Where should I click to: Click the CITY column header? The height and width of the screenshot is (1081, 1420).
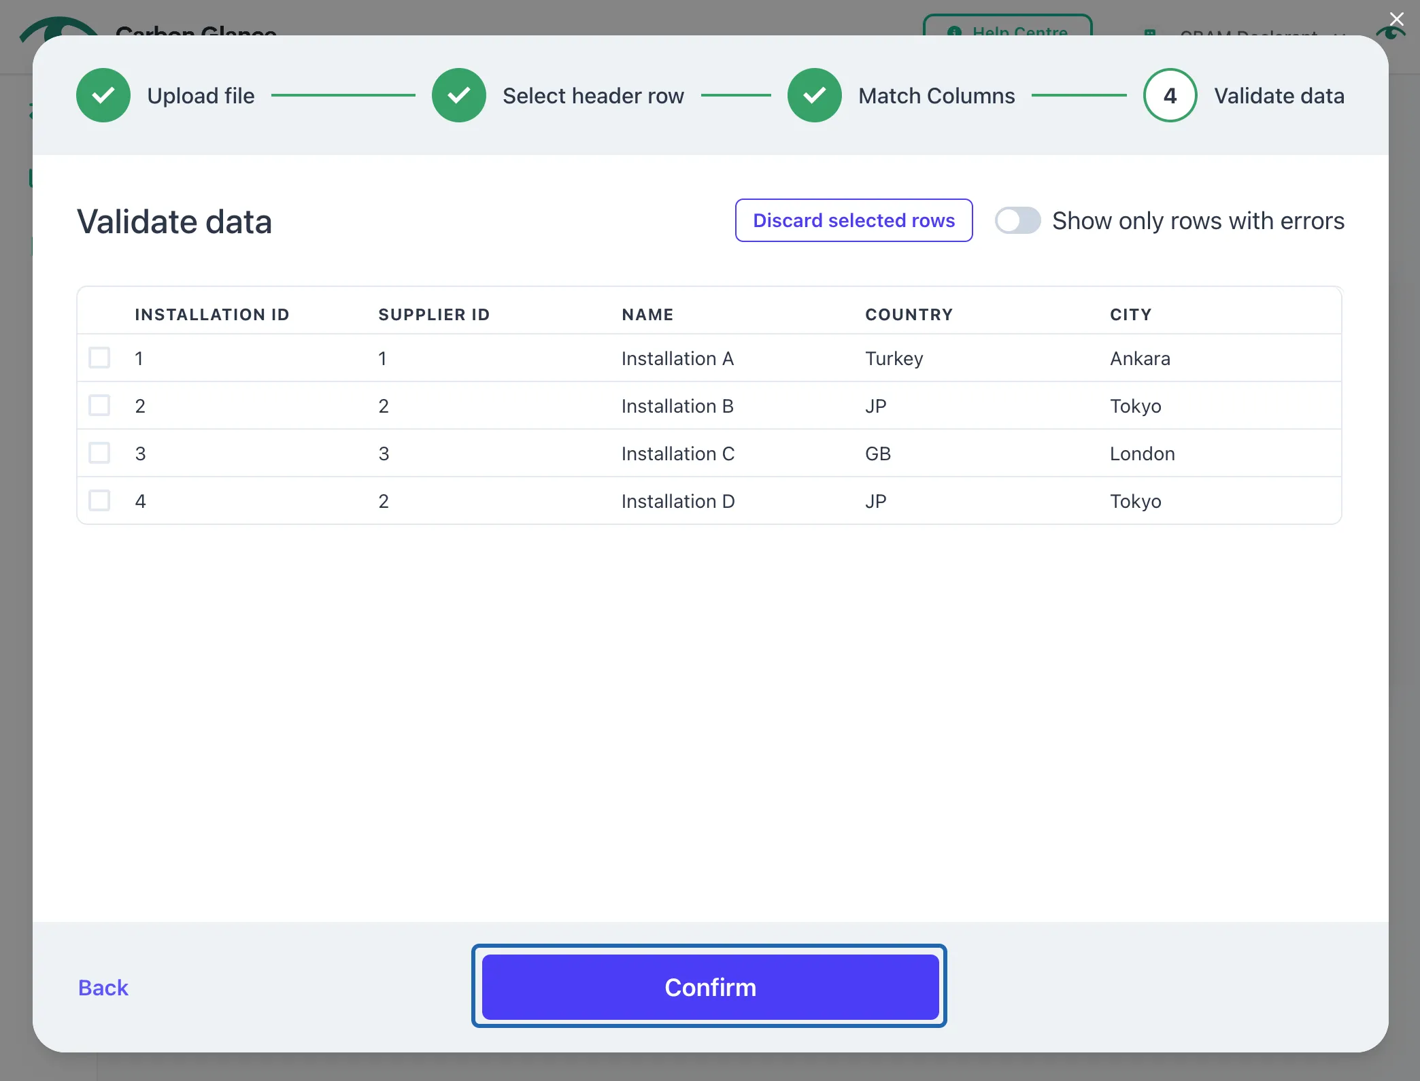click(x=1131, y=315)
